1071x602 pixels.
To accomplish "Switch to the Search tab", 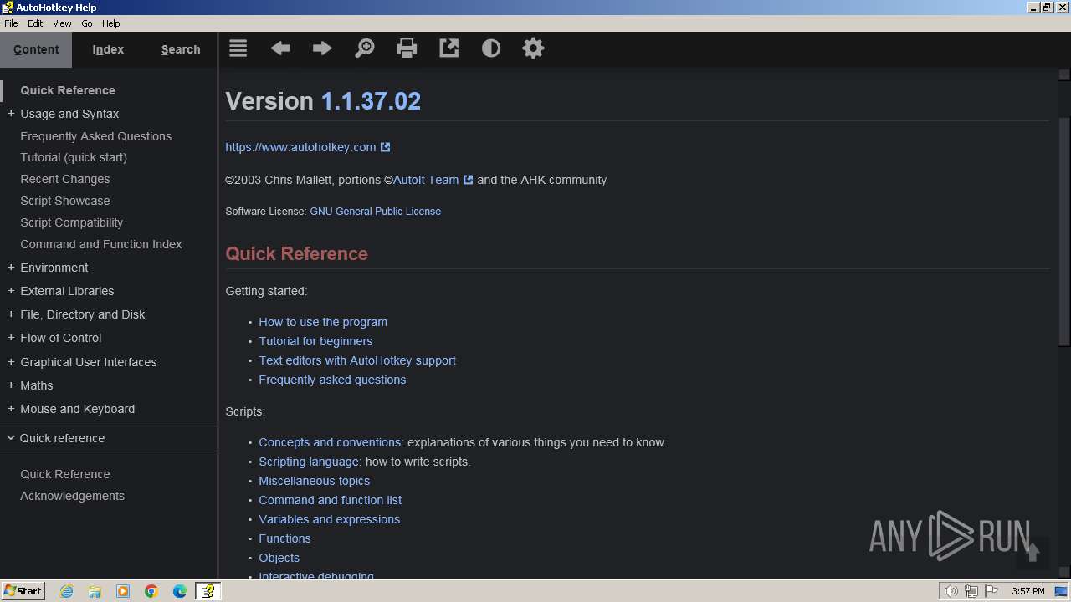I will [181, 49].
